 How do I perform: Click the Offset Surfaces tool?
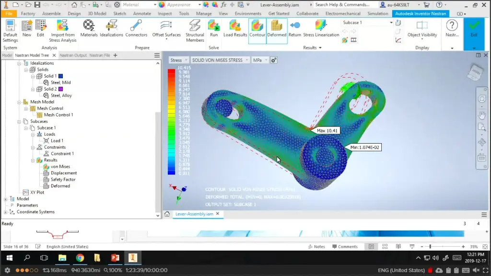pyautogui.click(x=166, y=29)
